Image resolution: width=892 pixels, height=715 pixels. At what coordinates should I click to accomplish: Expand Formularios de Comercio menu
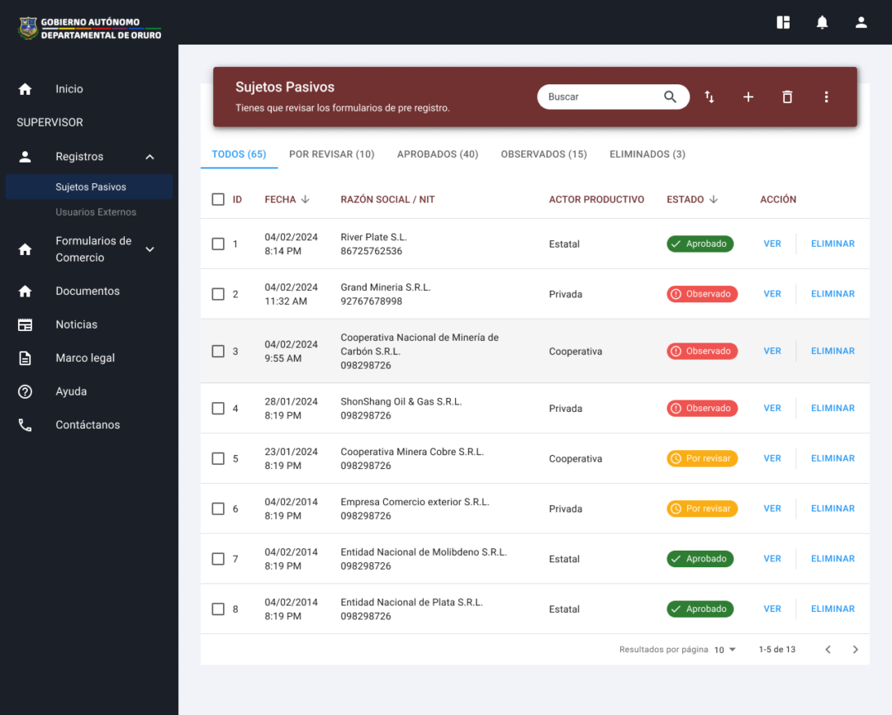149,249
